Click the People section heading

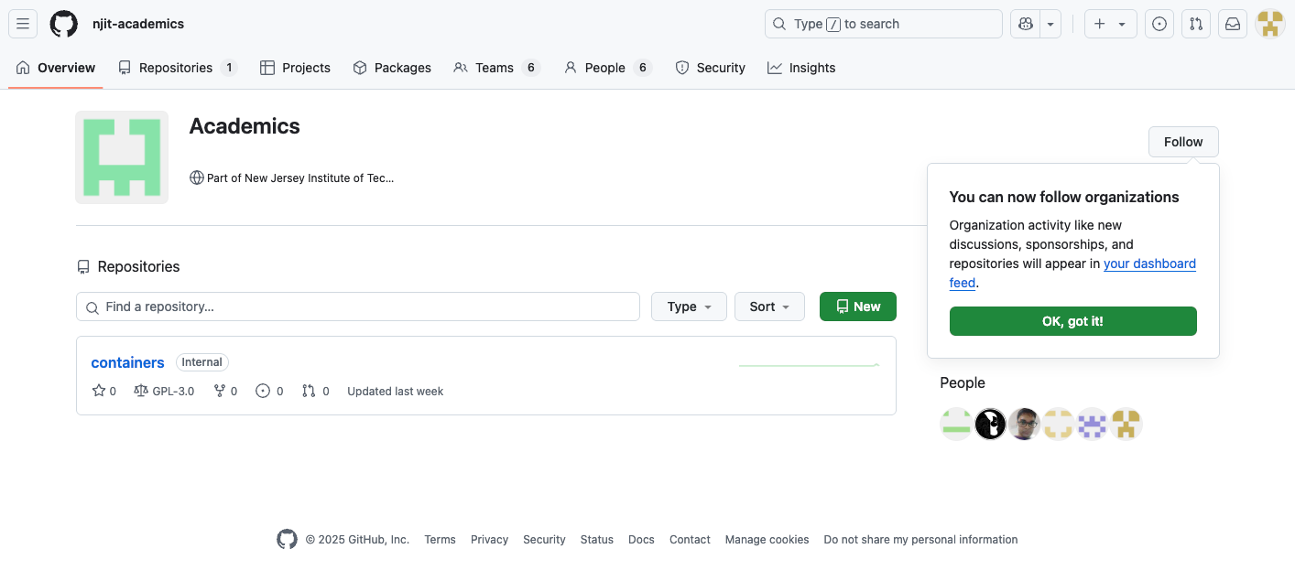click(x=963, y=382)
